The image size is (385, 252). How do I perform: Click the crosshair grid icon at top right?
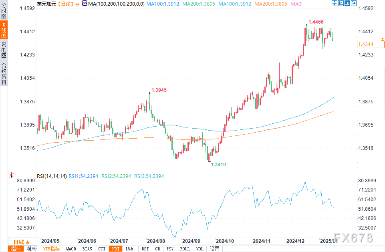tap(335, 3)
